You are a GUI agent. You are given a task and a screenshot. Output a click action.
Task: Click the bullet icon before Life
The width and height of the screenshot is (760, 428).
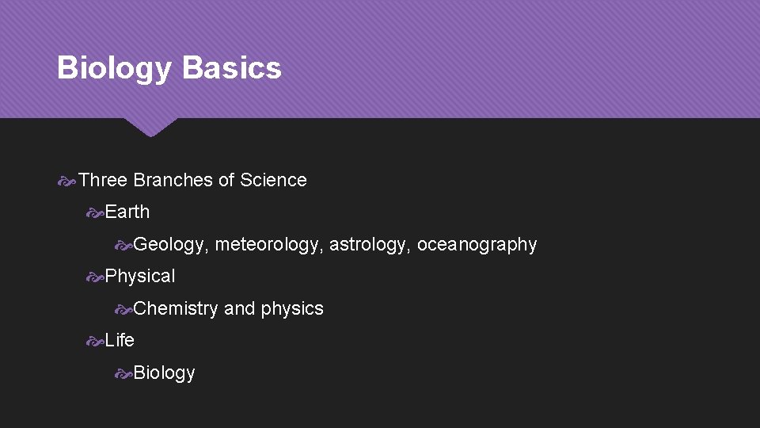pyautogui.click(x=95, y=342)
